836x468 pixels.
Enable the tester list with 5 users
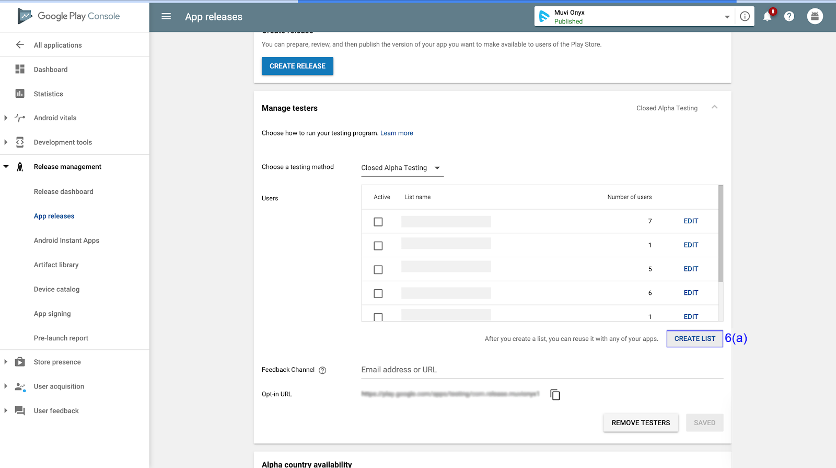pyautogui.click(x=378, y=270)
